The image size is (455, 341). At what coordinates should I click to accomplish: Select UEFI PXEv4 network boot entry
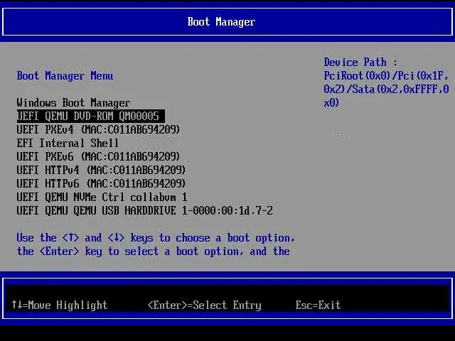click(98, 129)
